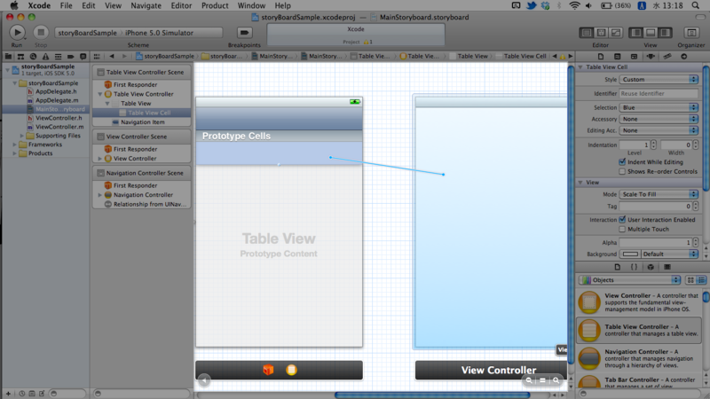
Task: Open the File menu
Action: coord(66,5)
